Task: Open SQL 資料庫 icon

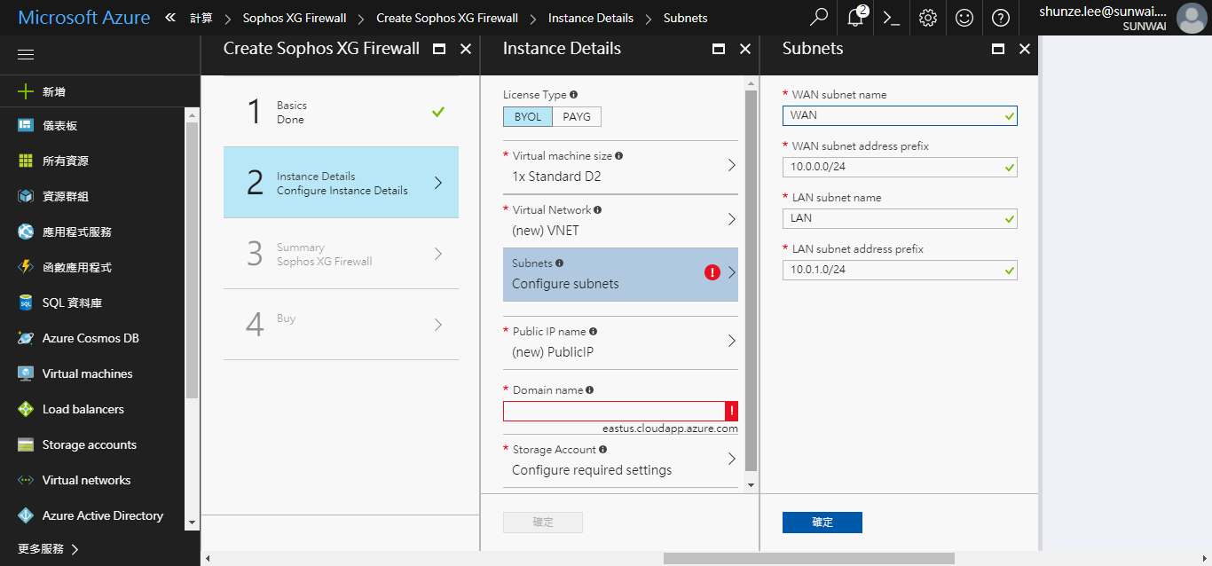Action: pos(26,303)
